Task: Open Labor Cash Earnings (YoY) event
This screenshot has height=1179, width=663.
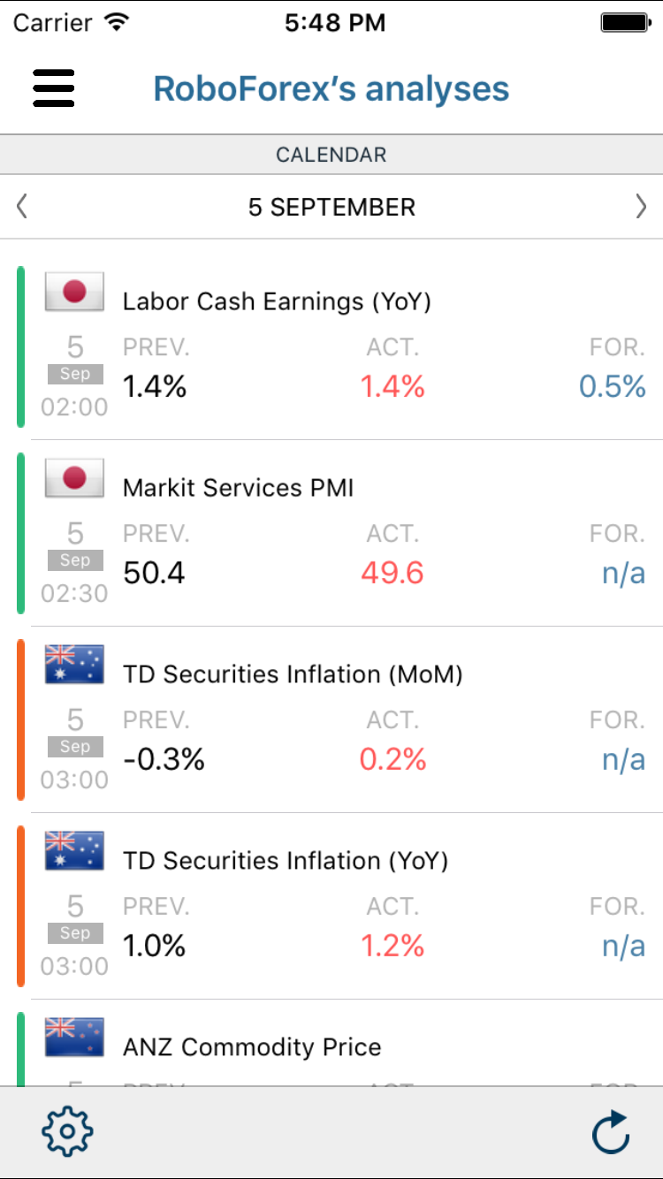Action: pyautogui.click(x=277, y=302)
